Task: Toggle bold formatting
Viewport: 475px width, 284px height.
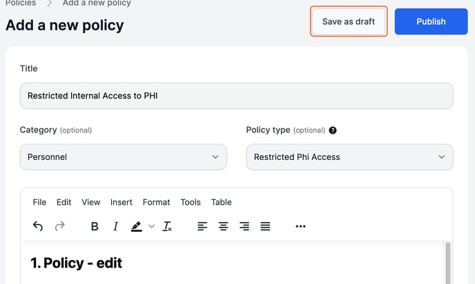Action: 95,226
